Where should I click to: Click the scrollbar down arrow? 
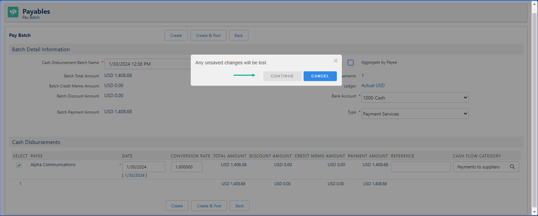click(535, 212)
